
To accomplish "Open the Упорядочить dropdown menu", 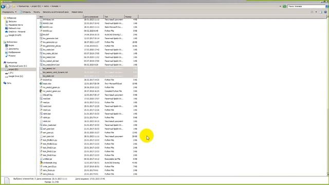I will tap(9, 12).
